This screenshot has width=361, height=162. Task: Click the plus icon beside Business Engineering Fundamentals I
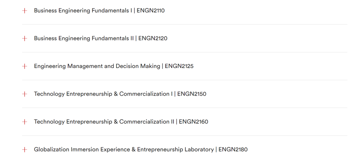click(24, 11)
